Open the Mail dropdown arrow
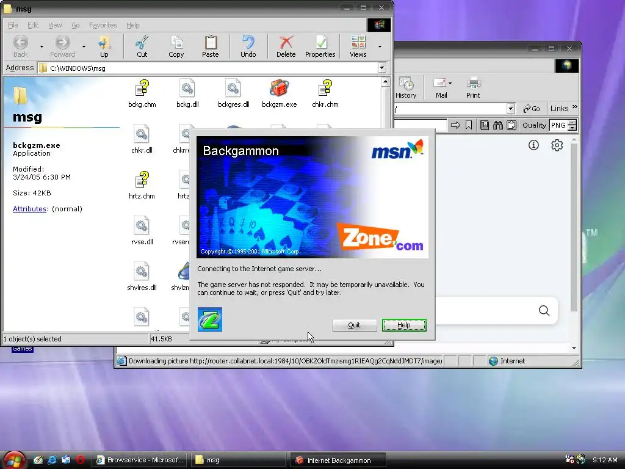This screenshot has width=625, height=469. pos(450,84)
